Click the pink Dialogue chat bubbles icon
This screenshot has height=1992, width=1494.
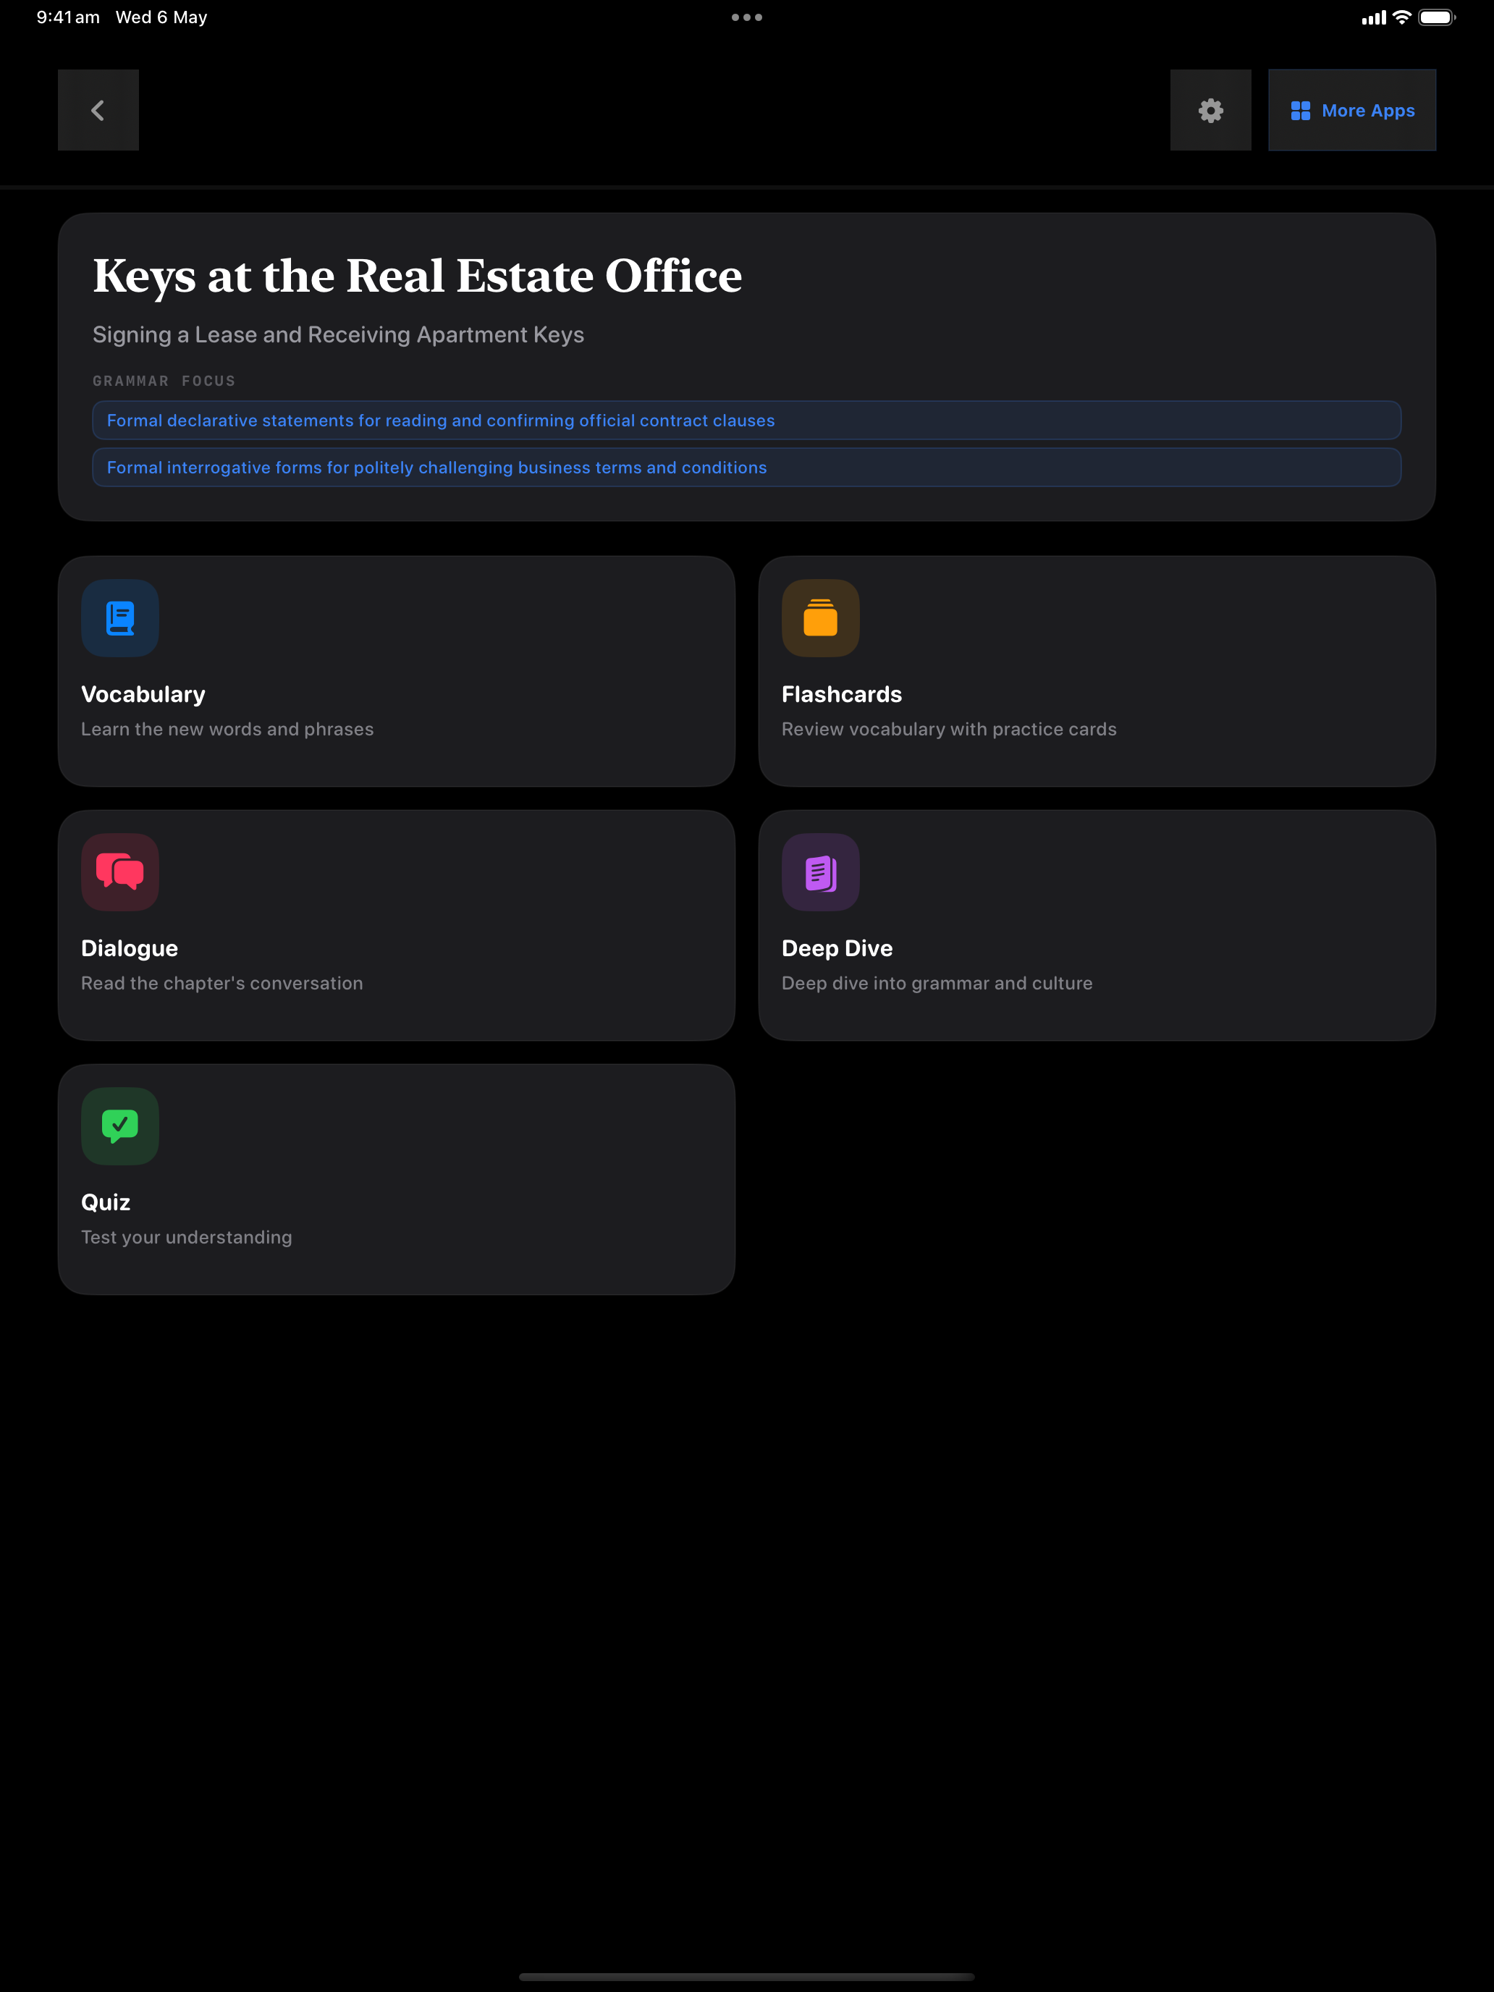pyautogui.click(x=119, y=871)
